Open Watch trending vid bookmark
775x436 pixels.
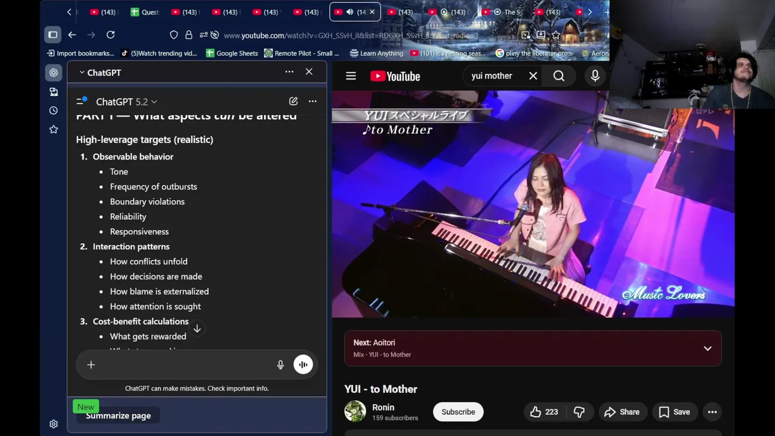click(x=159, y=53)
